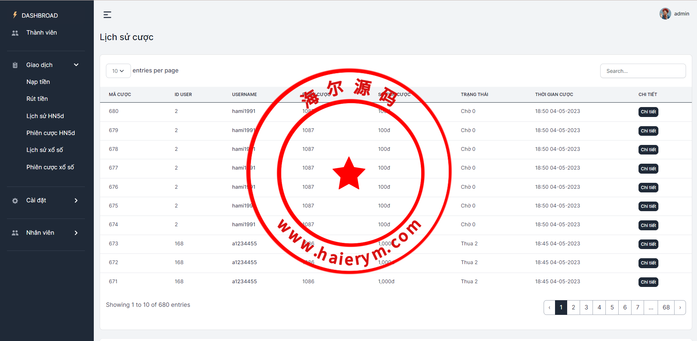
Task: Click the lightning bolt Dashboard icon
Action: pos(15,15)
